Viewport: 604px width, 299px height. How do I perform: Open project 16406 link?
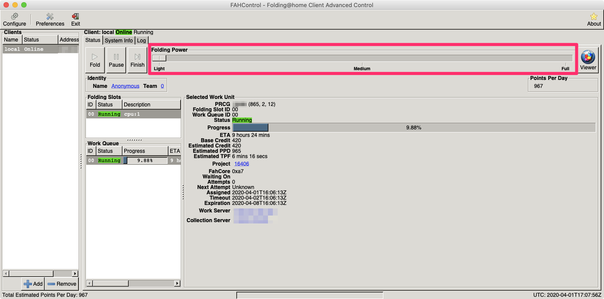[242, 164]
